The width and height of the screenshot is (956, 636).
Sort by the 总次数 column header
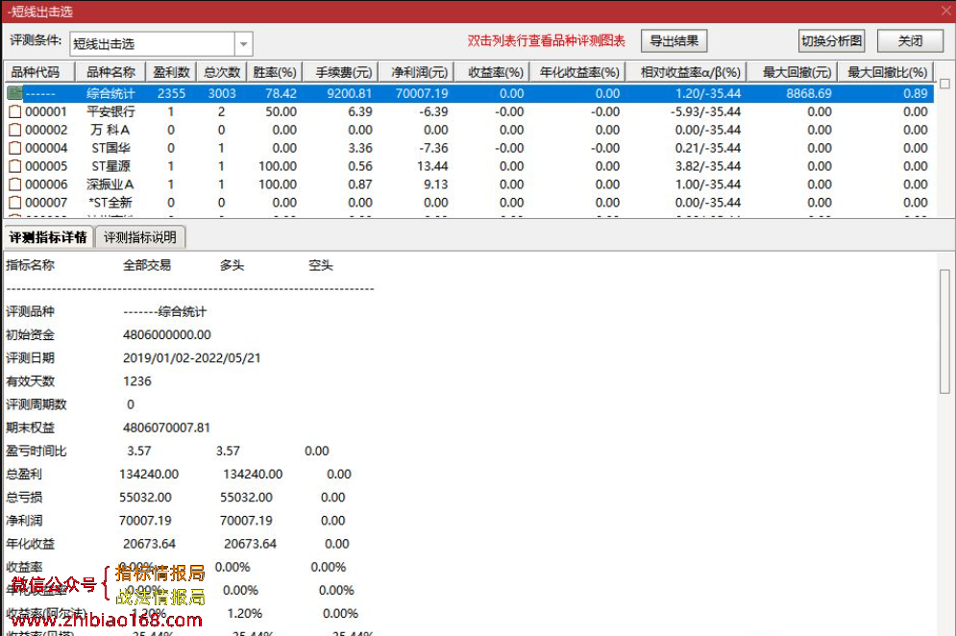click(x=222, y=72)
